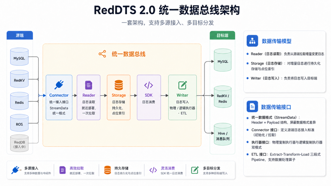Click the database icon next to 持久存储
This screenshot has width=331, height=186.
[108, 170]
